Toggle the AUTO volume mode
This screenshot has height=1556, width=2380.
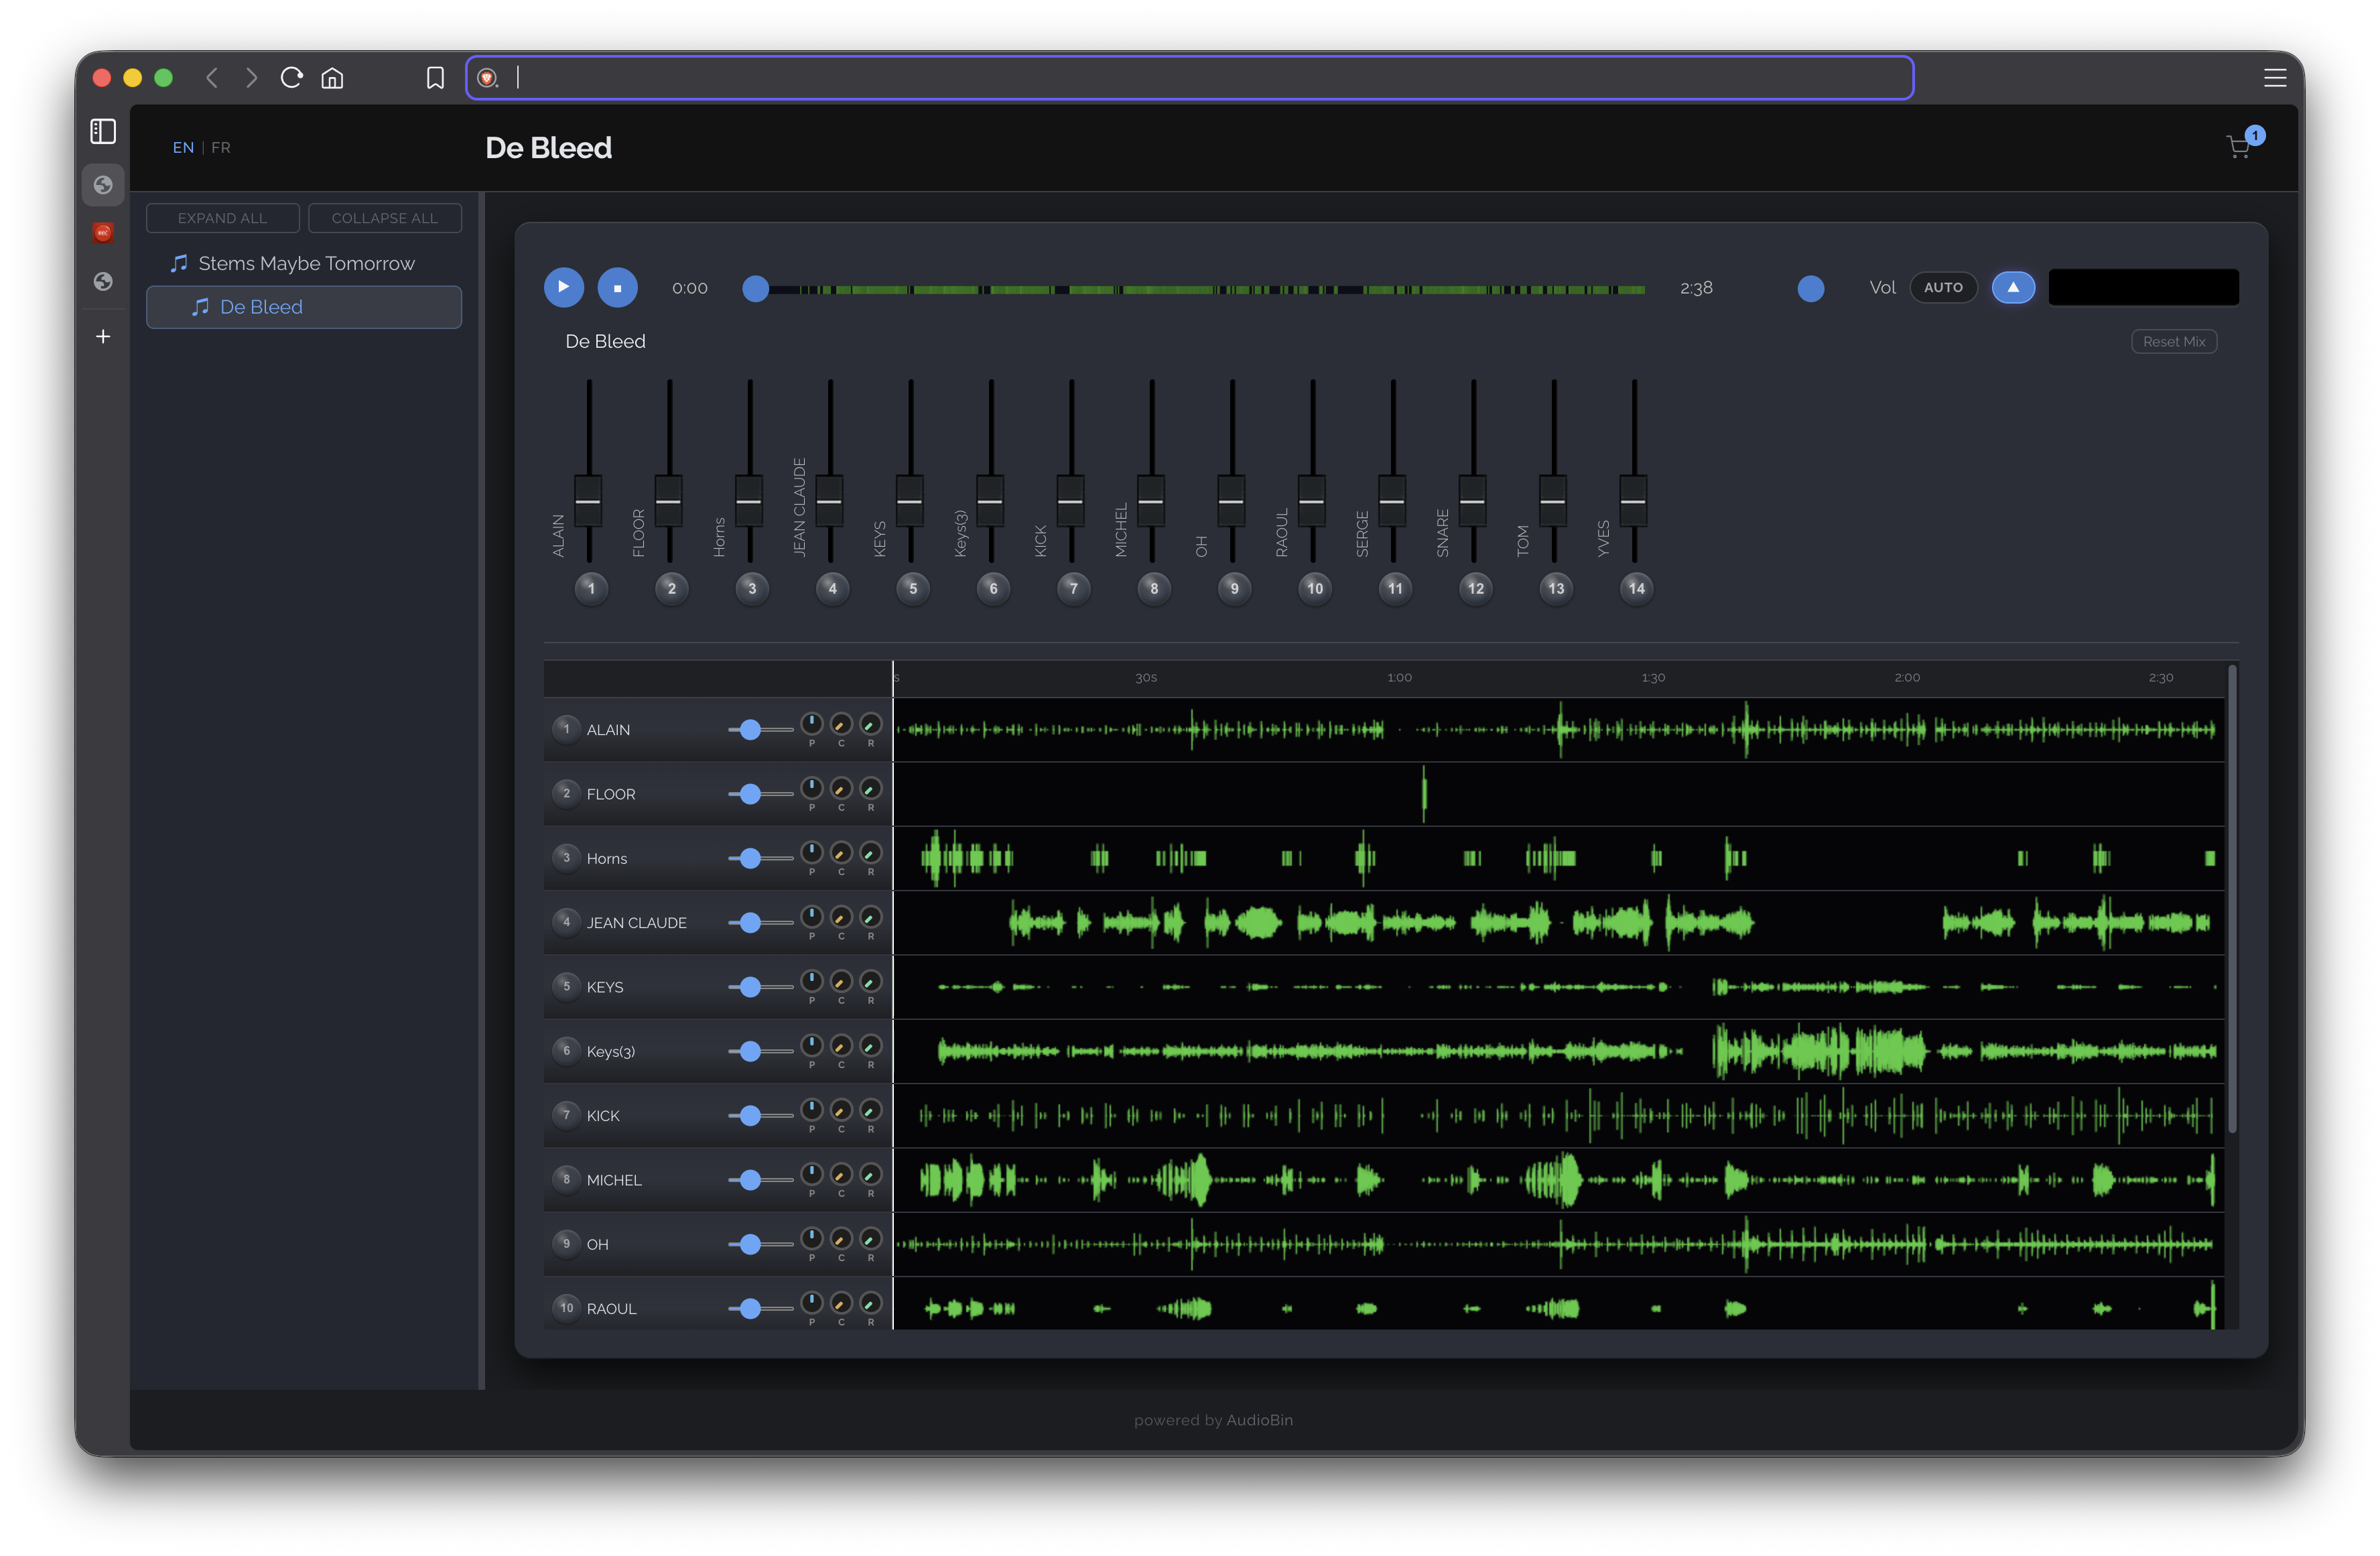pos(1942,287)
